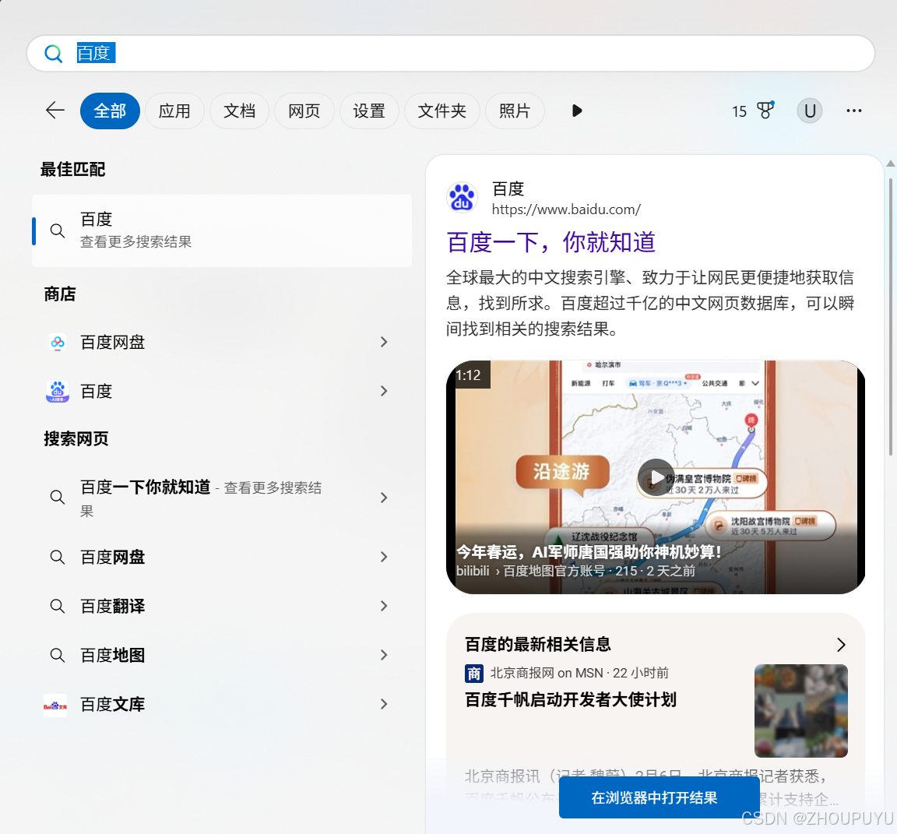Click the search icon beside 百度一下你就知道

click(x=57, y=497)
